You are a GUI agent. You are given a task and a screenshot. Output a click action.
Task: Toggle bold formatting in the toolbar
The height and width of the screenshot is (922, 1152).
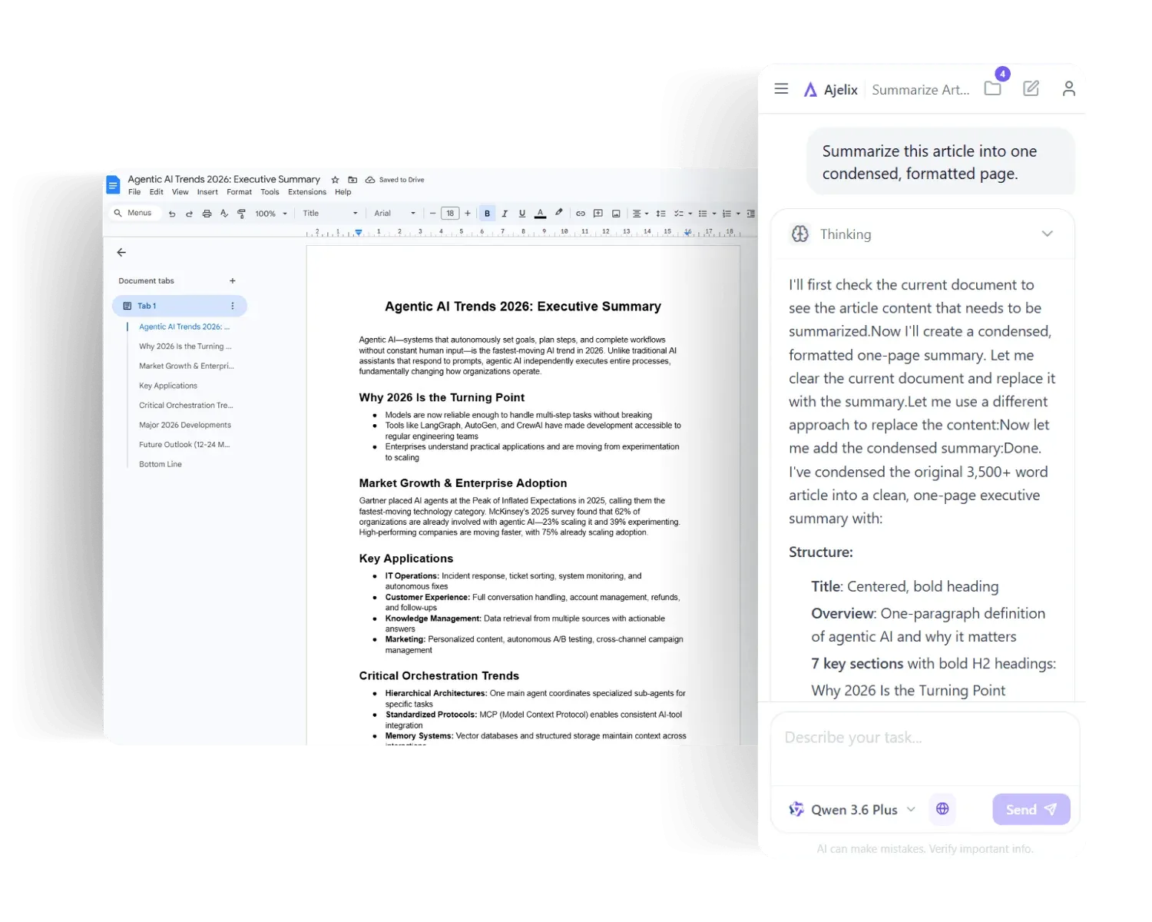pyautogui.click(x=487, y=213)
